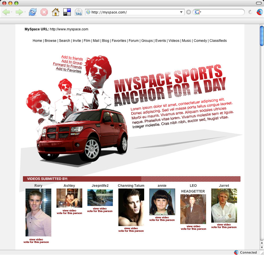Vote for Channing Tatum
Screen dimensions: 264x255
[131, 231]
